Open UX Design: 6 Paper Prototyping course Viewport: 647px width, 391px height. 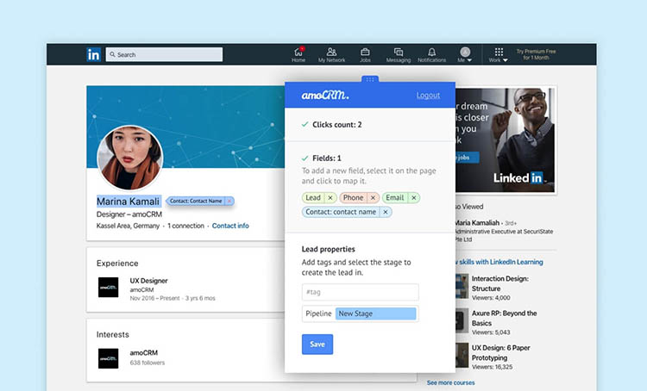pyautogui.click(x=501, y=353)
